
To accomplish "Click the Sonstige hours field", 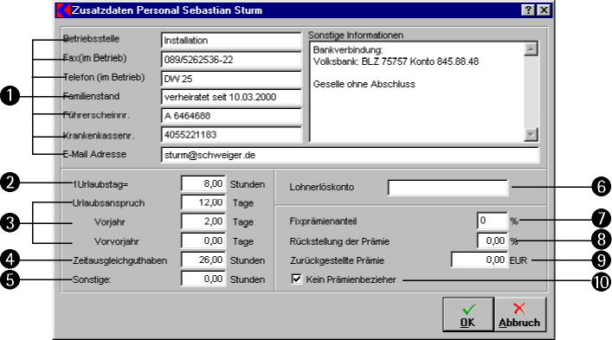I will pyautogui.click(x=203, y=279).
